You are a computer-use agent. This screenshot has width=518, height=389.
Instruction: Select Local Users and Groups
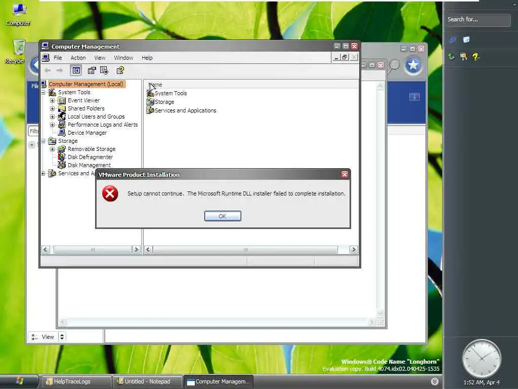[x=96, y=116]
